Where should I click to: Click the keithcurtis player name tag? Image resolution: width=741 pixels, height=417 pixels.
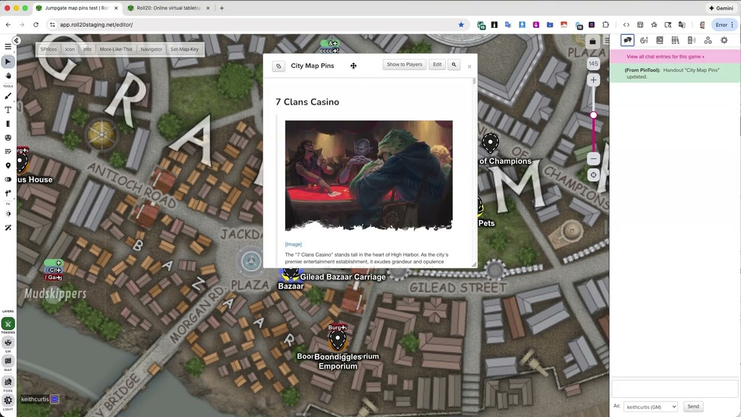click(35, 399)
